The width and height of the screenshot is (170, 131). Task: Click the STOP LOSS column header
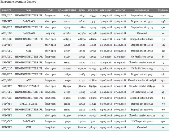93,10
